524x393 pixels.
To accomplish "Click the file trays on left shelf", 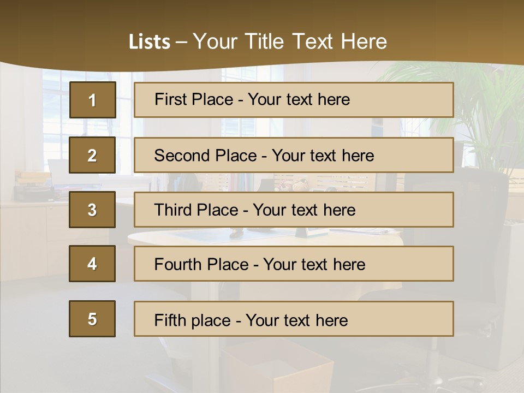I will 34,187.
